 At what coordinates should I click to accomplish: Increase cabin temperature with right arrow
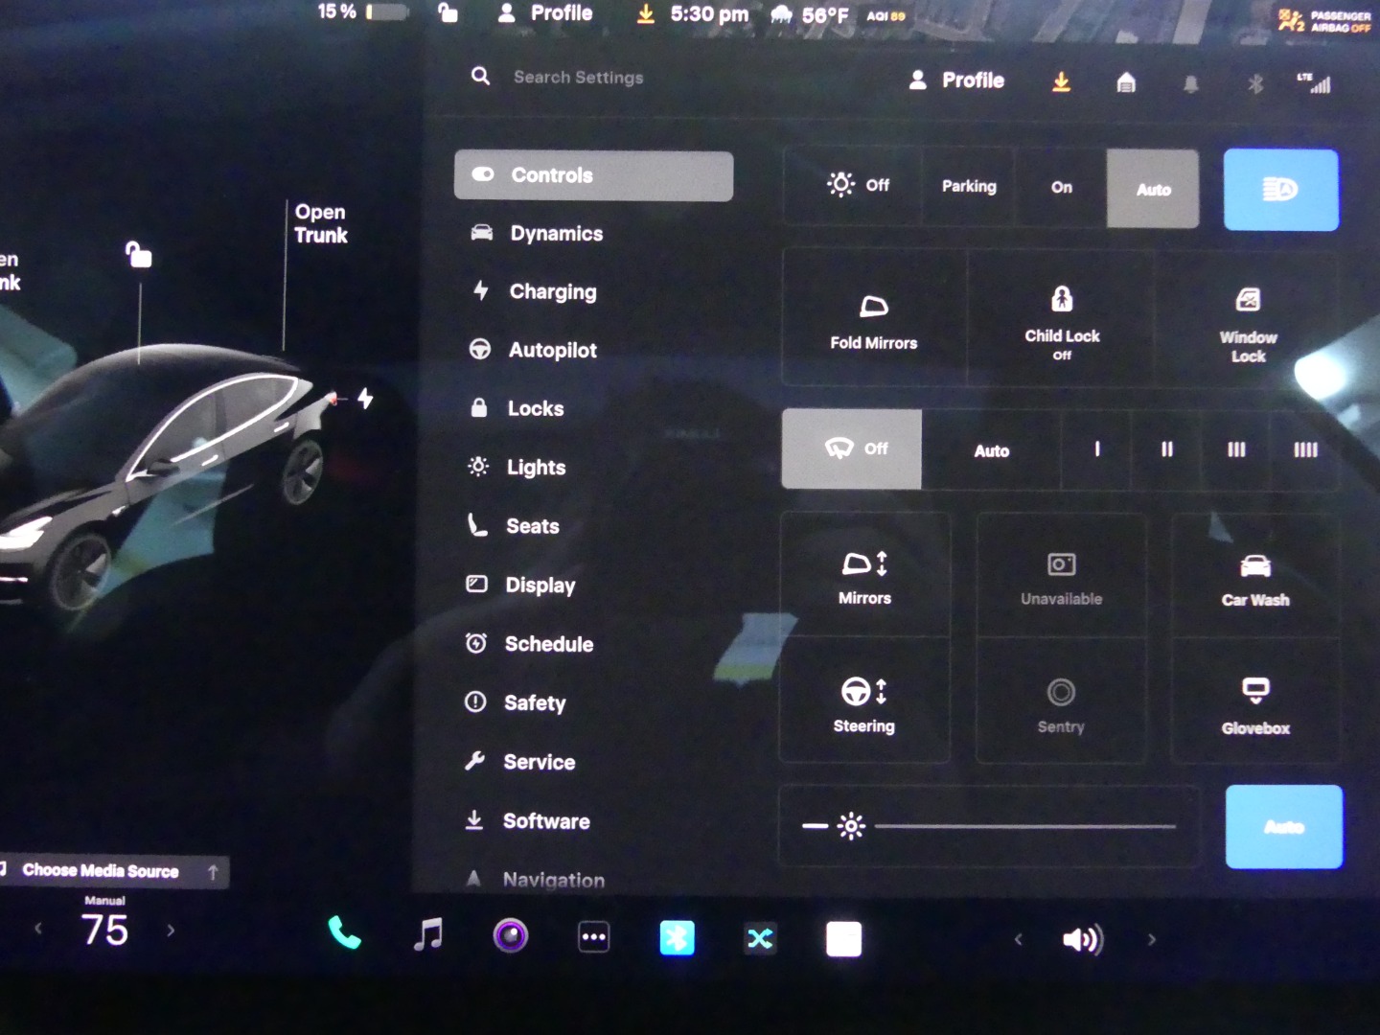pyautogui.click(x=172, y=931)
